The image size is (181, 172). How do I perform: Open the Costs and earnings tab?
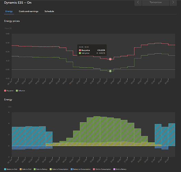29,11
